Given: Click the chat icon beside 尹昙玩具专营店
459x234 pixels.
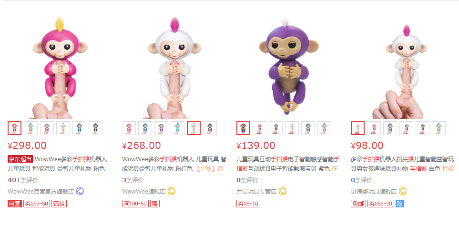Looking at the screenshot, I should 283,191.
